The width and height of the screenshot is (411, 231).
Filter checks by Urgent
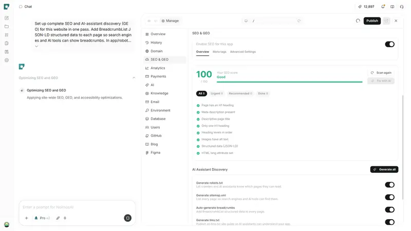click(217, 93)
